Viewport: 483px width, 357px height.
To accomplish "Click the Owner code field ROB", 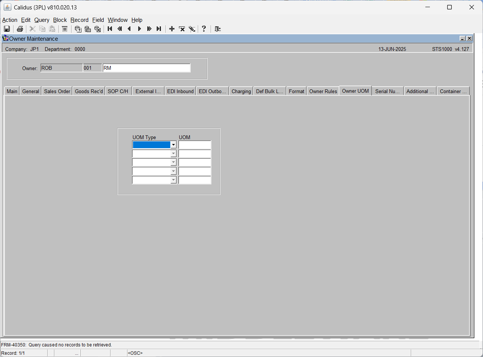I will (62, 68).
